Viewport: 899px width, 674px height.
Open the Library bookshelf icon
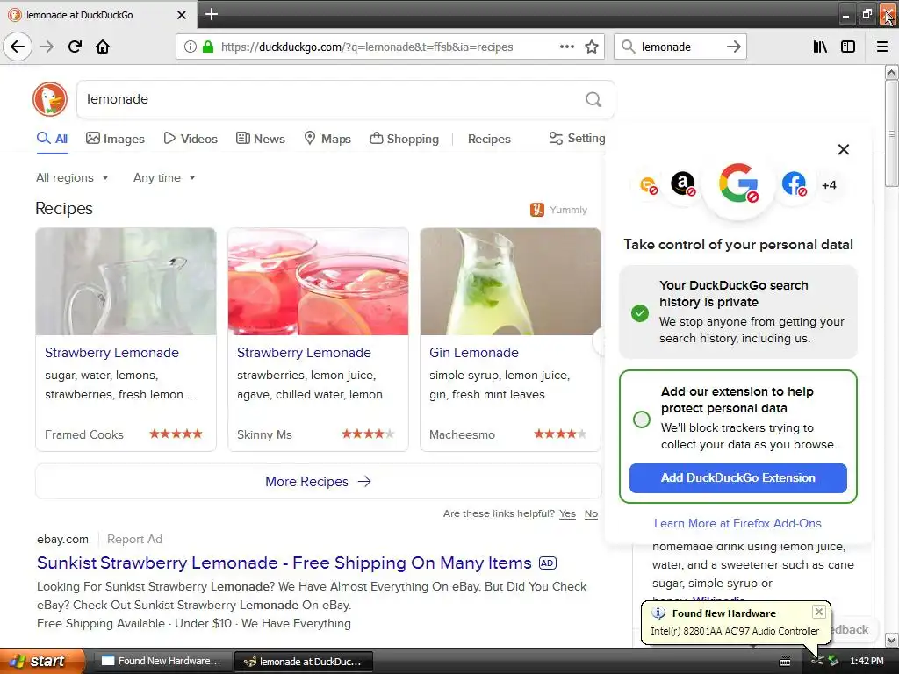pyautogui.click(x=820, y=47)
